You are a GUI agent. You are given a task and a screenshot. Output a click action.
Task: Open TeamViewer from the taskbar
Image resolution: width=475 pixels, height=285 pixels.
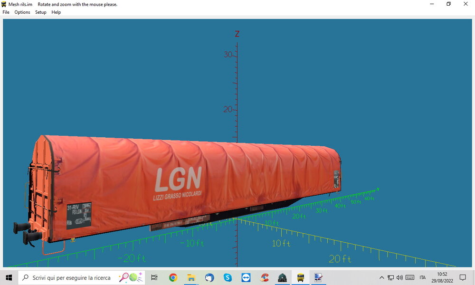[x=246, y=277]
